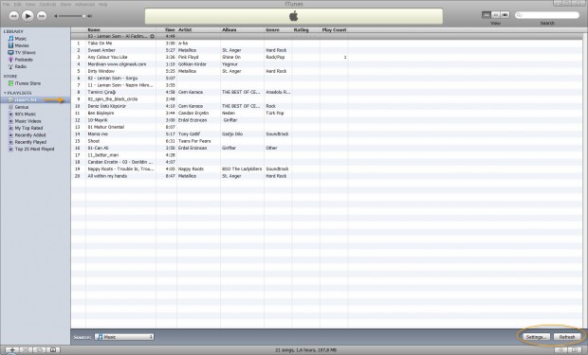Sort by the Time column header

166,29
